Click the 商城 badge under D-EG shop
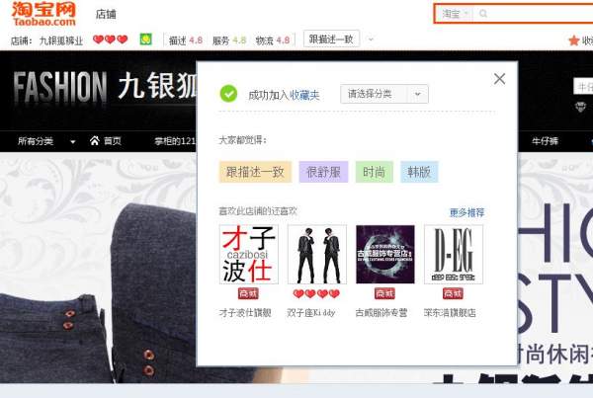The image size is (593, 398). (x=453, y=293)
